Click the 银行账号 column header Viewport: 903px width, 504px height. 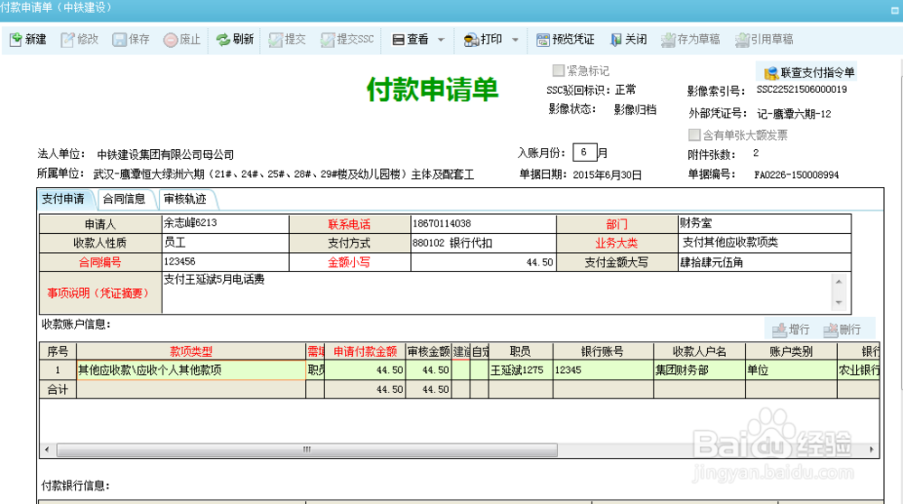(x=603, y=351)
